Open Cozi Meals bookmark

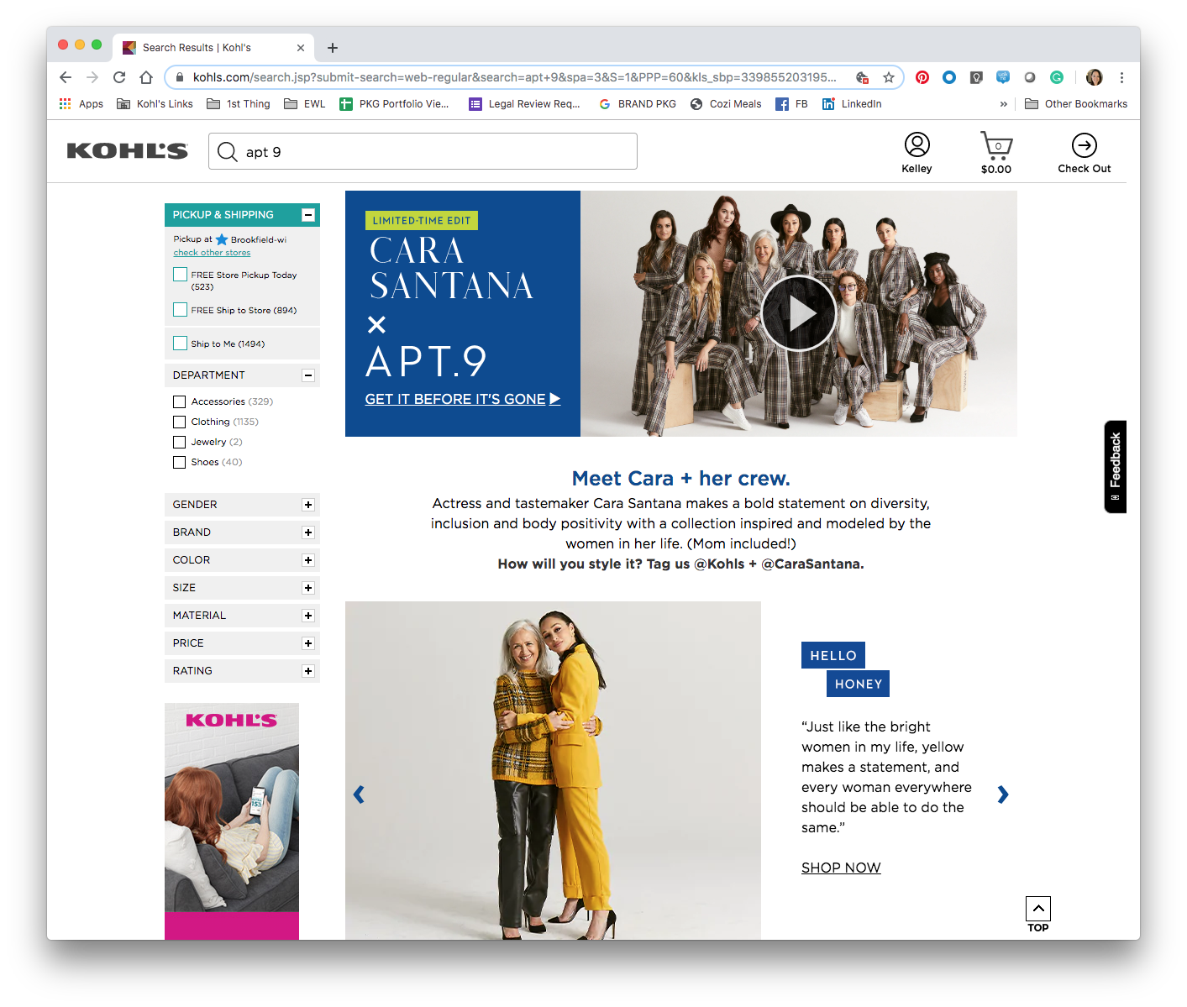point(726,104)
